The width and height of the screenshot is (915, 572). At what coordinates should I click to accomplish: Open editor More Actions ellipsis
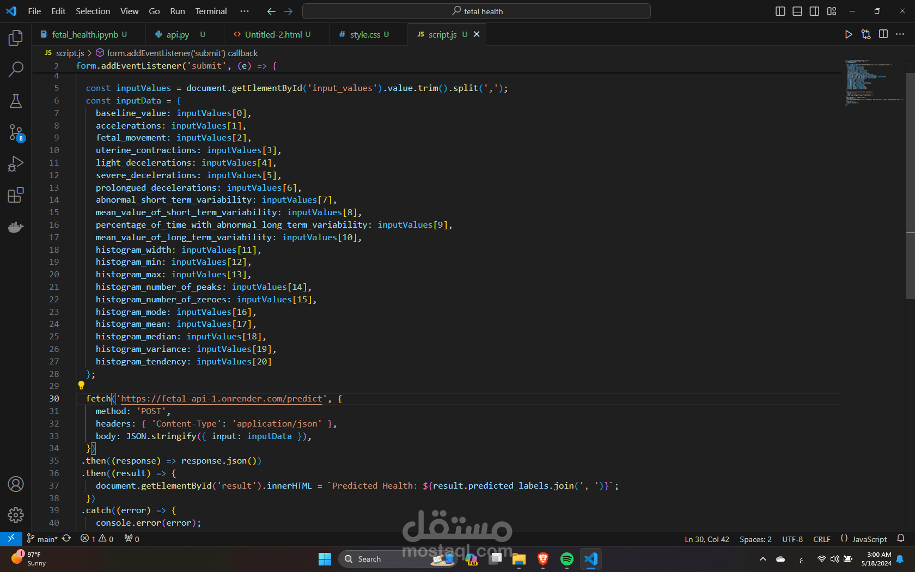point(900,34)
